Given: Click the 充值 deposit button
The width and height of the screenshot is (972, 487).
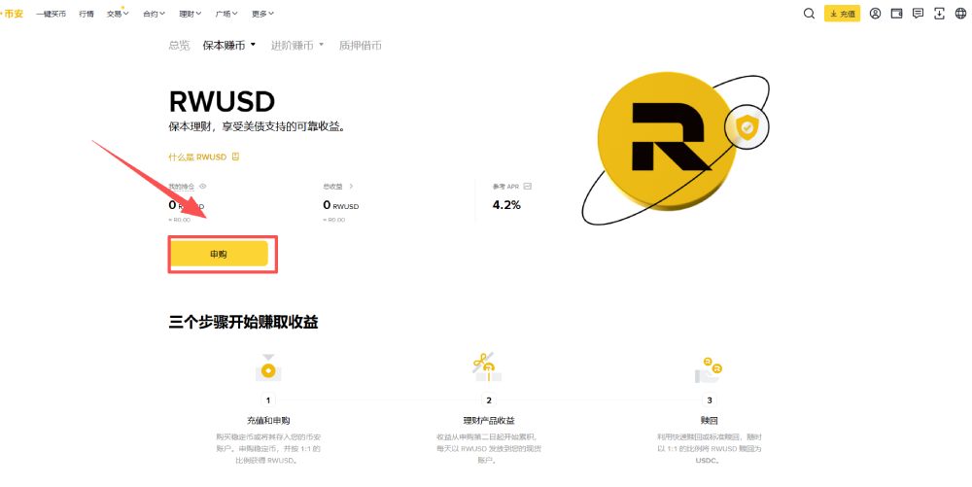Looking at the screenshot, I should click(x=842, y=14).
